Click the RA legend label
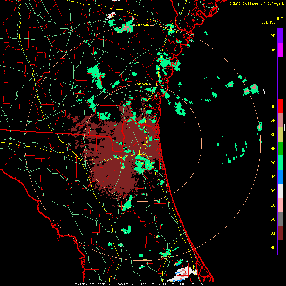The height and width of the screenshot is (286, 286). click(273, 163)
